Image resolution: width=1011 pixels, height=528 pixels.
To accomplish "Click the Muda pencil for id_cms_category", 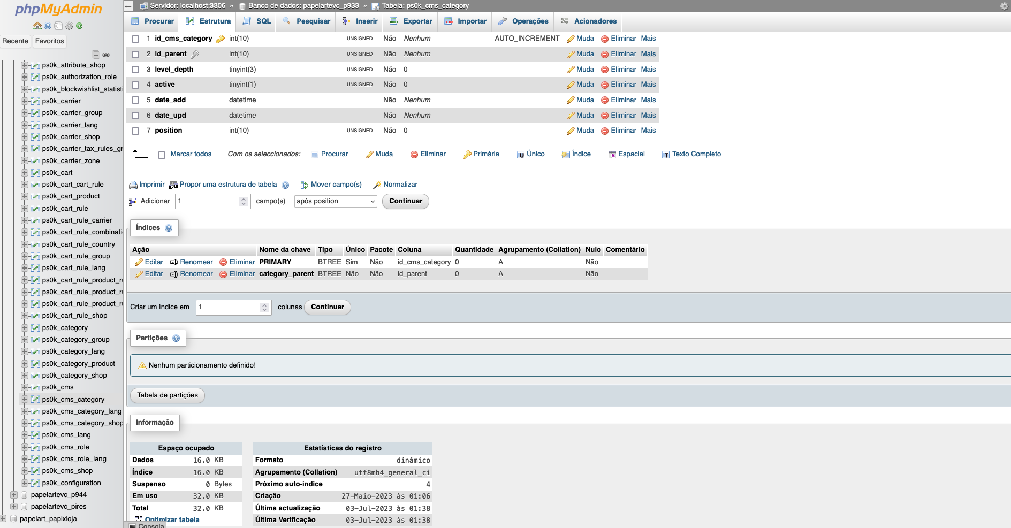I will pyautogui.click(x=571, y=39).
